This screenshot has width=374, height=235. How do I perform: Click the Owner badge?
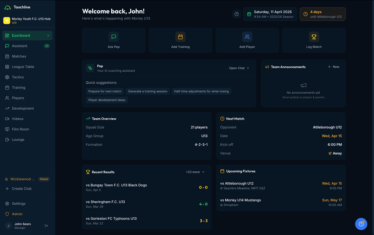click(44, 179)
